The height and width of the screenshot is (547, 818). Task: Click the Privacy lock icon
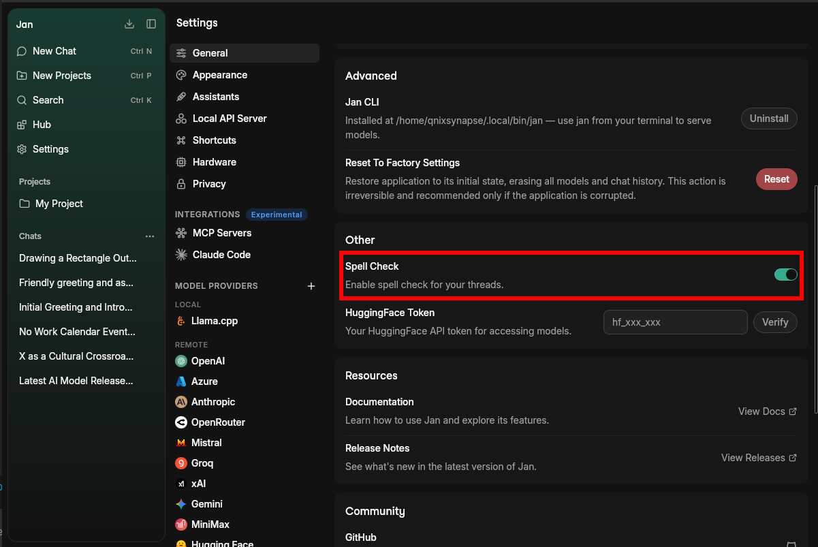pos(181,184)
